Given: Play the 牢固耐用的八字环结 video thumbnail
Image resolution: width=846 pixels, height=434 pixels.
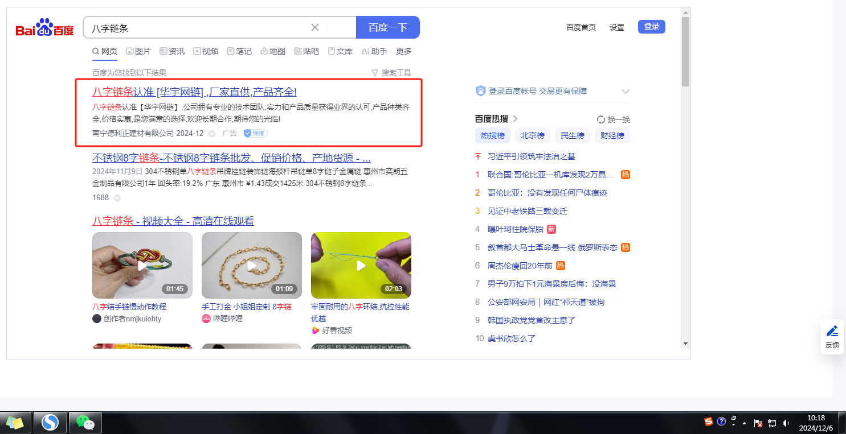Looking at the screenshot, I should coord(361,265).
